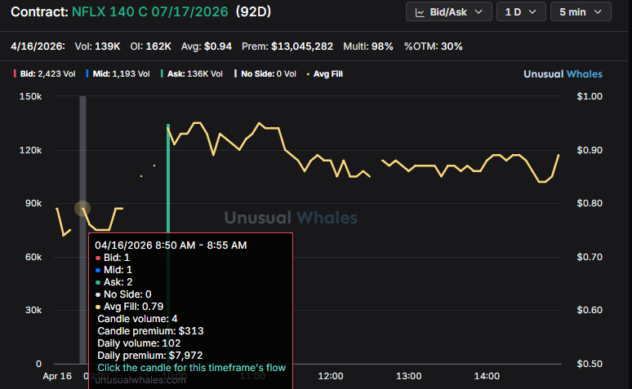Click the 13:00 time axis label
This screenshot has height=389, width=632.
pos(409,376)
